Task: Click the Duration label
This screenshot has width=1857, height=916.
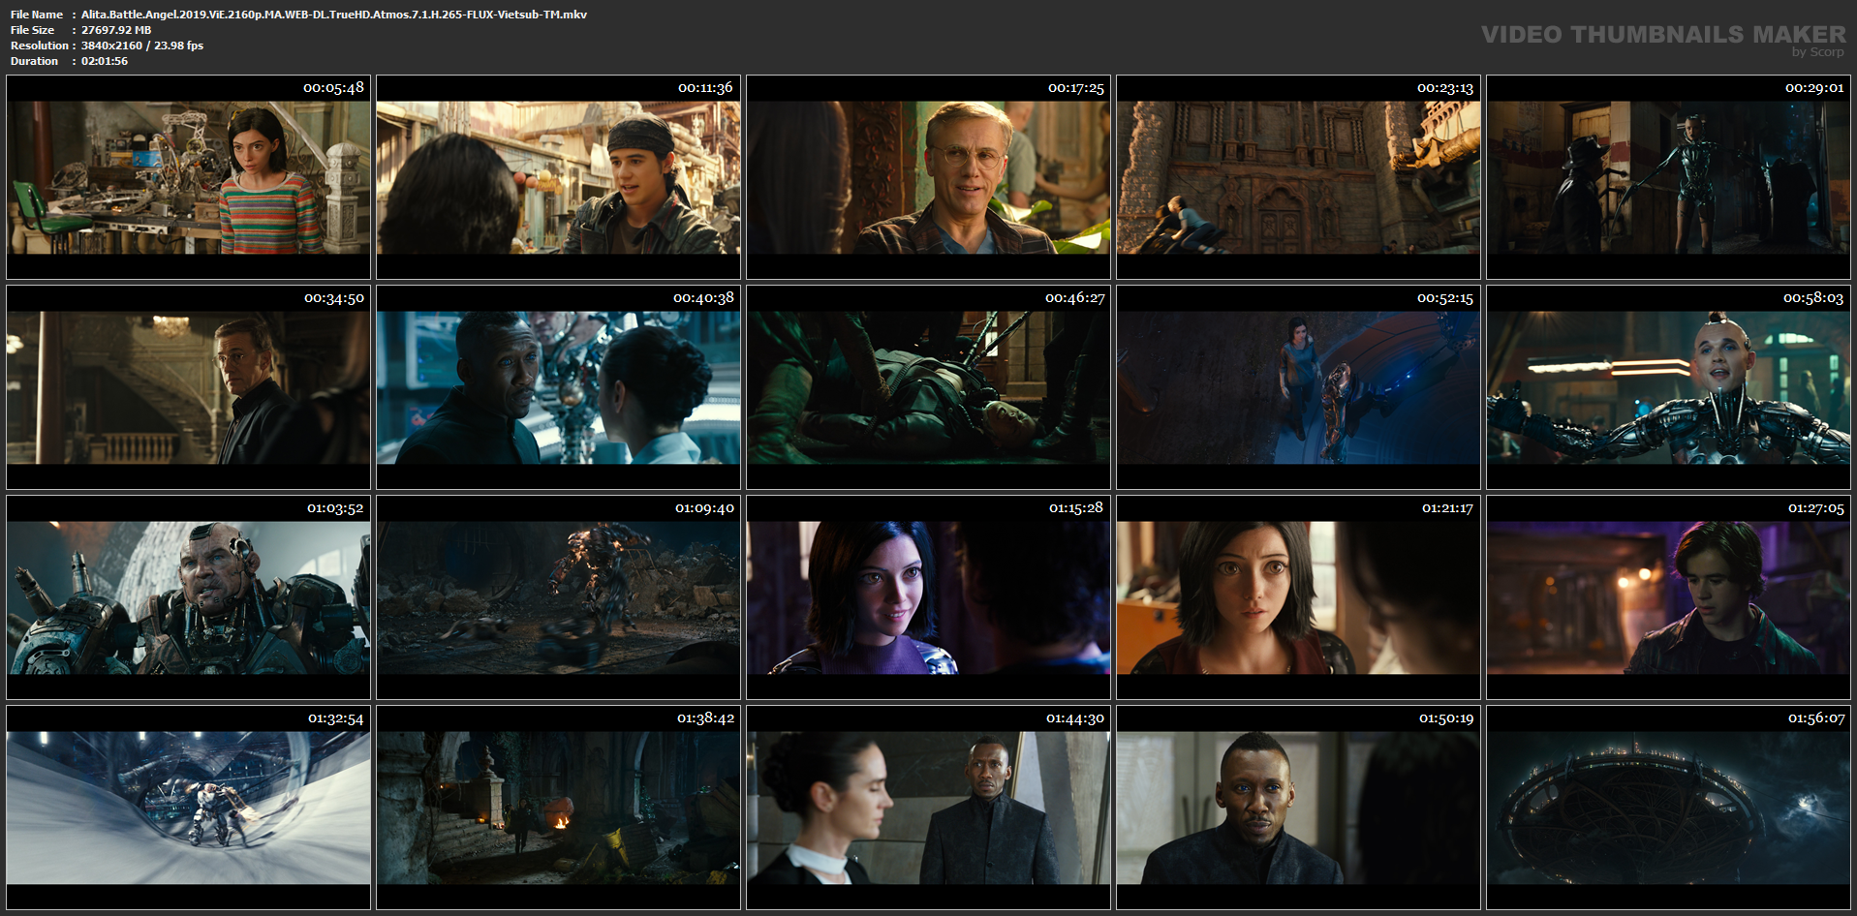Action: coord(35,61)
